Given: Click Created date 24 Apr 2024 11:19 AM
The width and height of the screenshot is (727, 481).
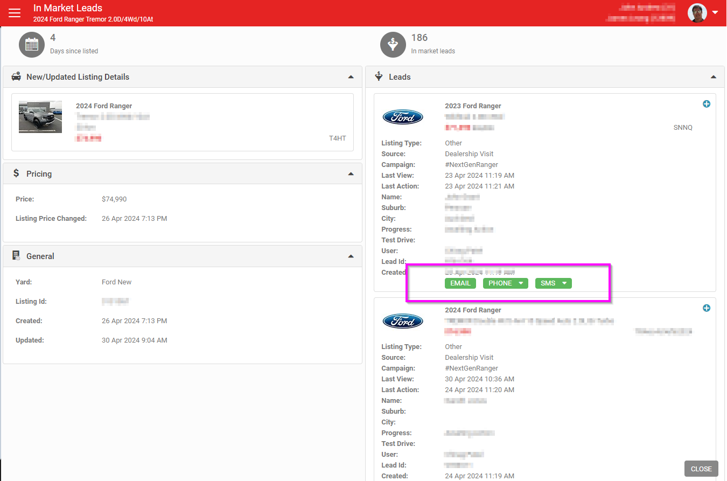Looking at the screenshot, I should (479, 476).
